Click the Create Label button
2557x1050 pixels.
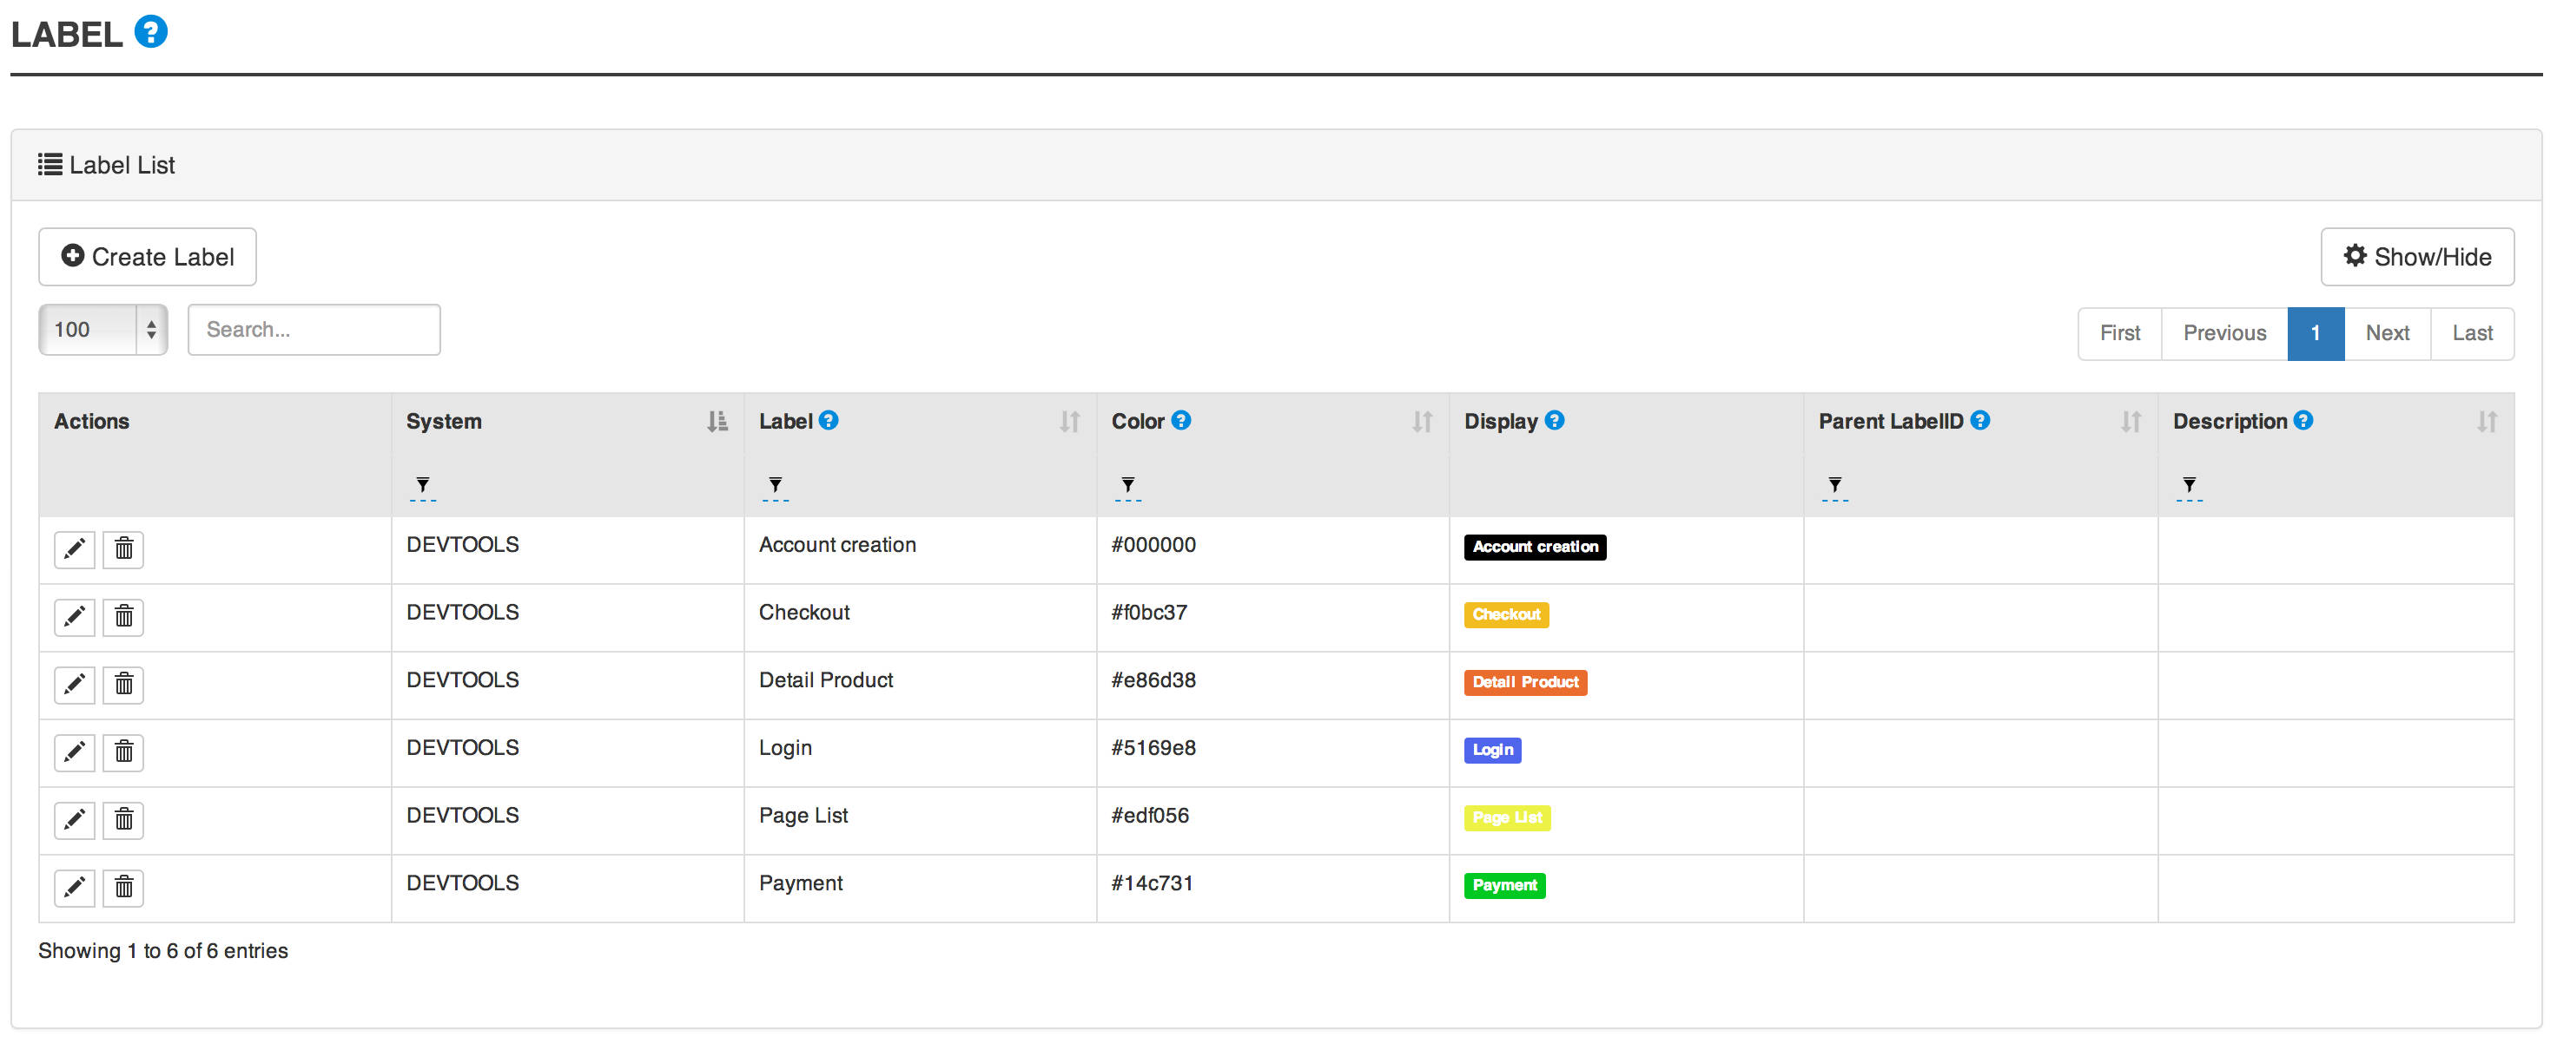pyautogui.click(x=147, y=257)
